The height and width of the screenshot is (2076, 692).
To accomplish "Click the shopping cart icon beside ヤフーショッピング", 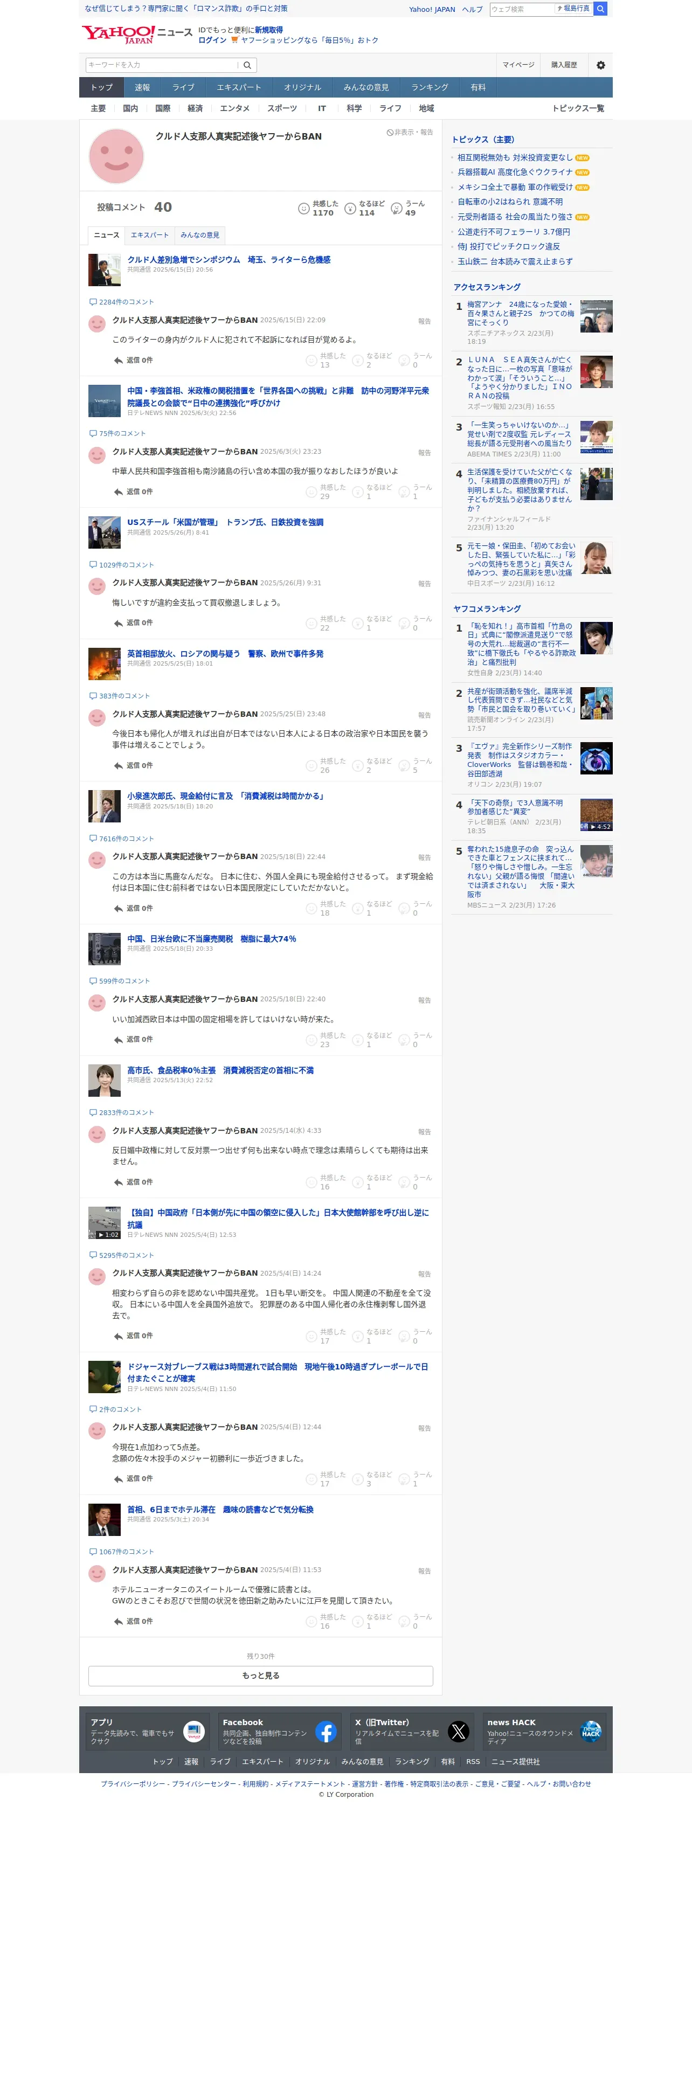I will tap(234, 40).
